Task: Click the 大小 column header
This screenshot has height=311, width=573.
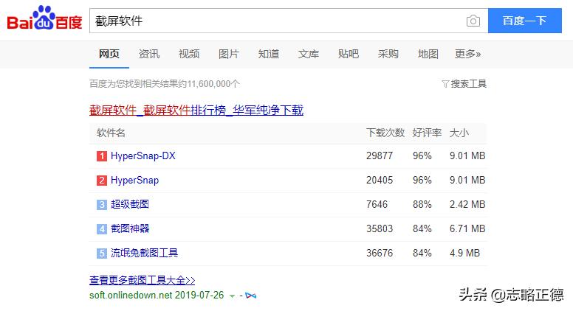Action: pyautogui.click(x=459, y=133)
